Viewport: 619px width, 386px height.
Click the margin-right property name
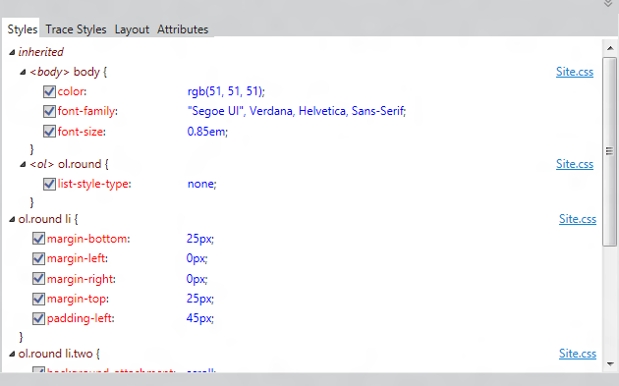coord(82,279)
